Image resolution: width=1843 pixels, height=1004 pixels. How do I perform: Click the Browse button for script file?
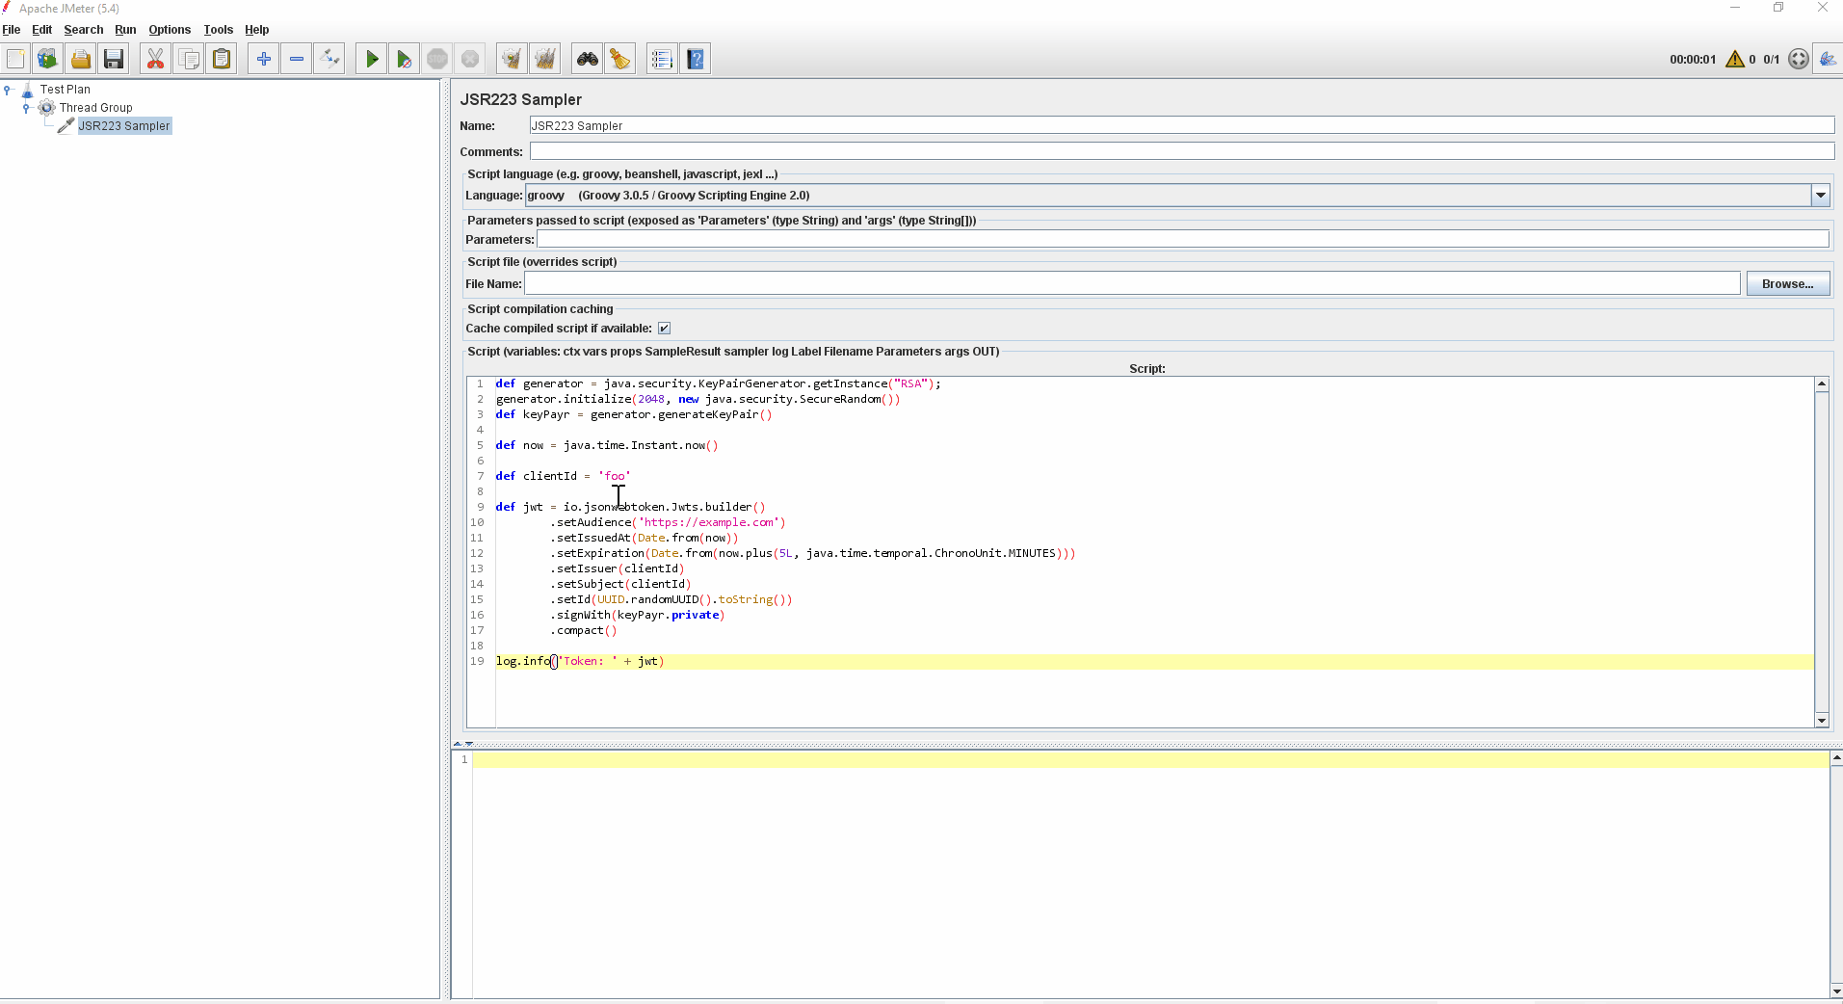(x=1787, y=282)
